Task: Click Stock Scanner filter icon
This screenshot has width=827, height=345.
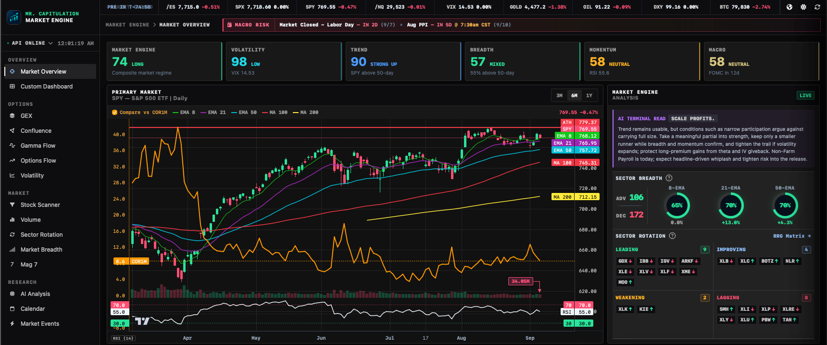Action: click(x=12, y=204)
